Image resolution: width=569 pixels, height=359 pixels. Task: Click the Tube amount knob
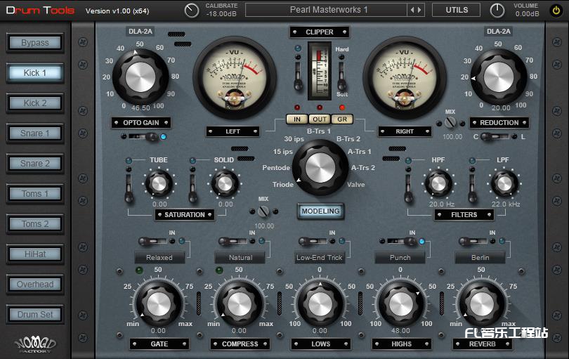click(159, 184)
